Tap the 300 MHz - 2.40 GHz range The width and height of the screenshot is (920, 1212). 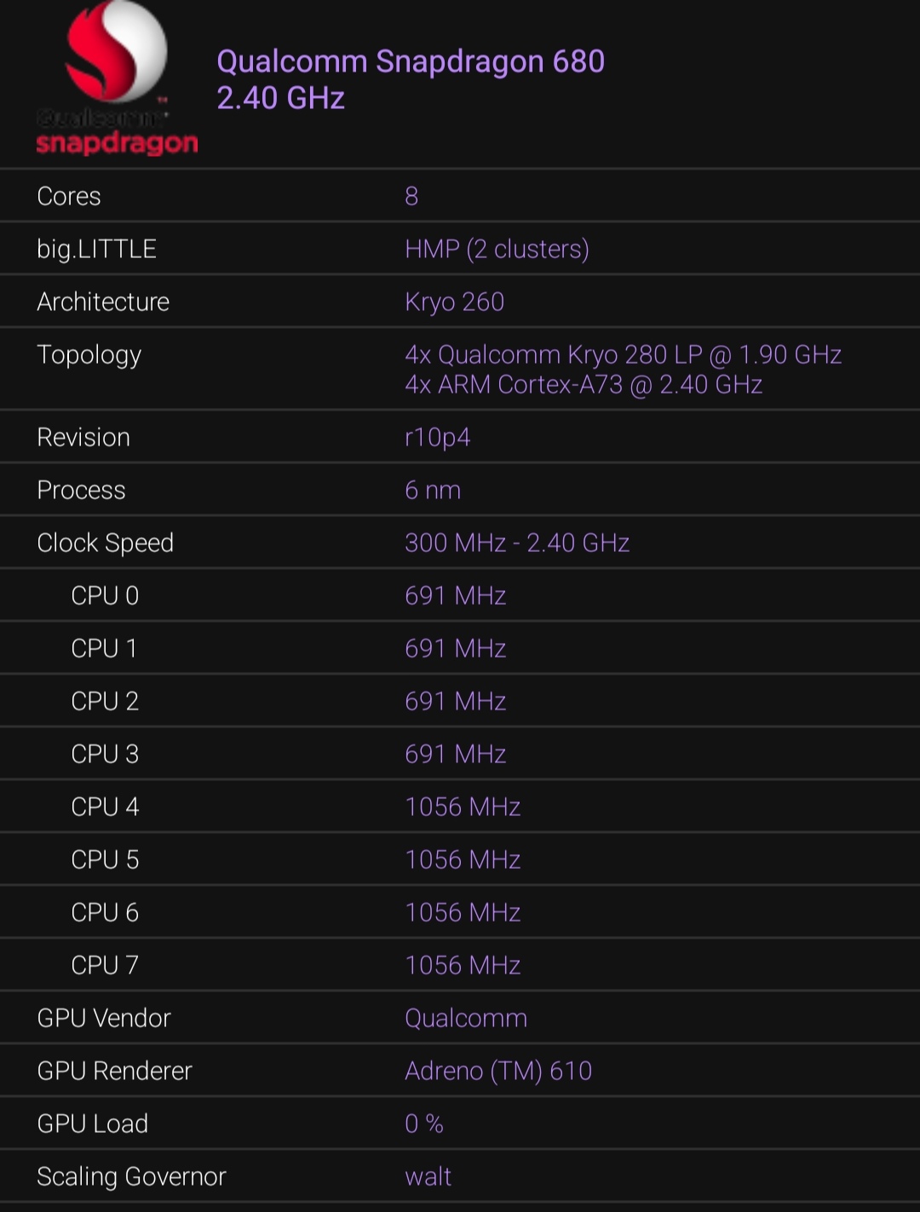(517, 543)
